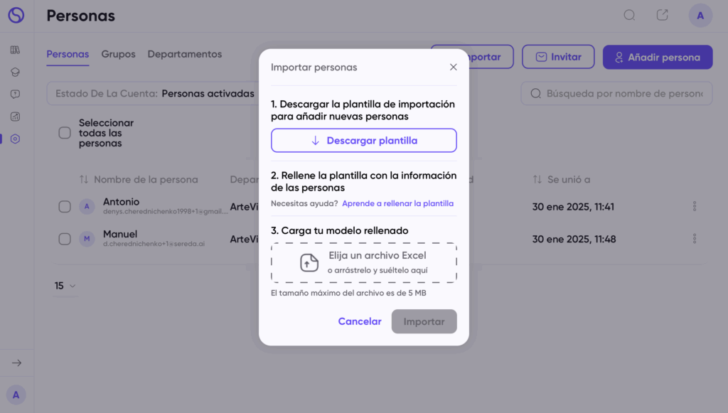Sort by Se unió a column
Image resolution: width=728 pixels, height=413 pixels.
[x=562, y=180]
